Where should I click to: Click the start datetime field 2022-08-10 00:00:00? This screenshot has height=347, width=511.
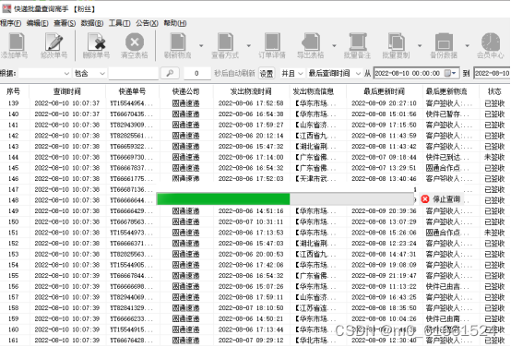point(417,74)
